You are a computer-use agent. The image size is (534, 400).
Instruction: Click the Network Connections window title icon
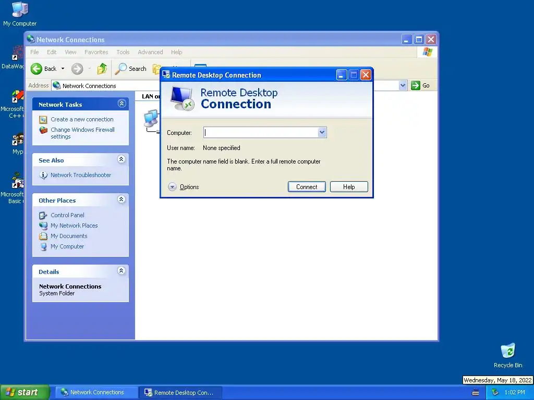(31, 40)
